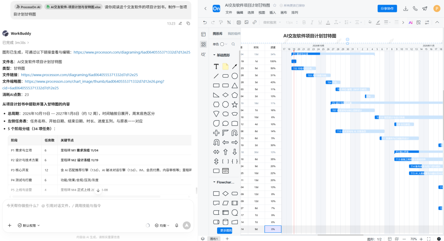Activate the format painter tool
This screenshot has width=444, height=241.
[221, 22]
